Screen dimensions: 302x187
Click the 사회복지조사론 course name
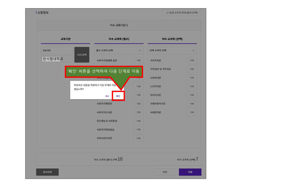click(104, 112)
